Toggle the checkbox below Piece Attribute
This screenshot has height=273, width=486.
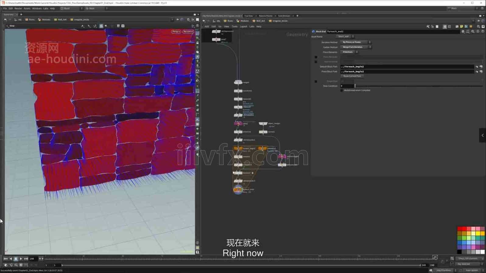coord(316,62)
